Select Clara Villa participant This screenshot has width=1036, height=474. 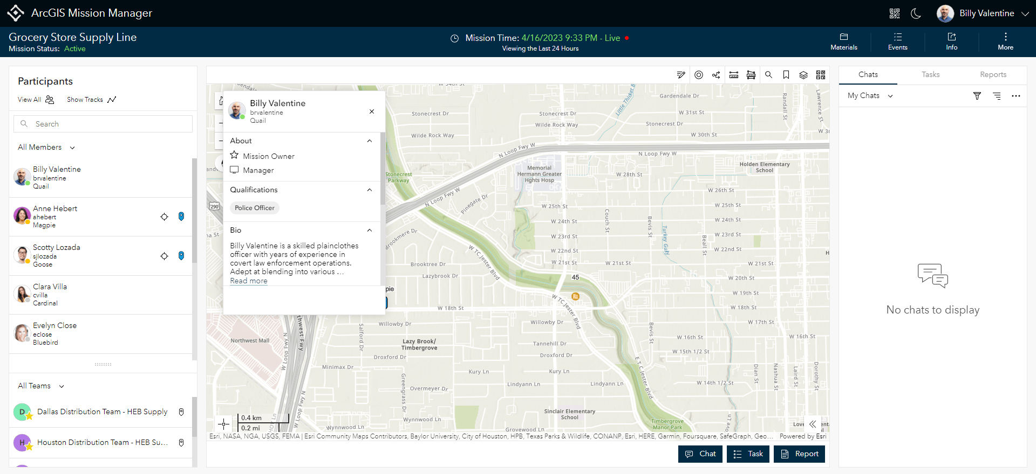101,295
